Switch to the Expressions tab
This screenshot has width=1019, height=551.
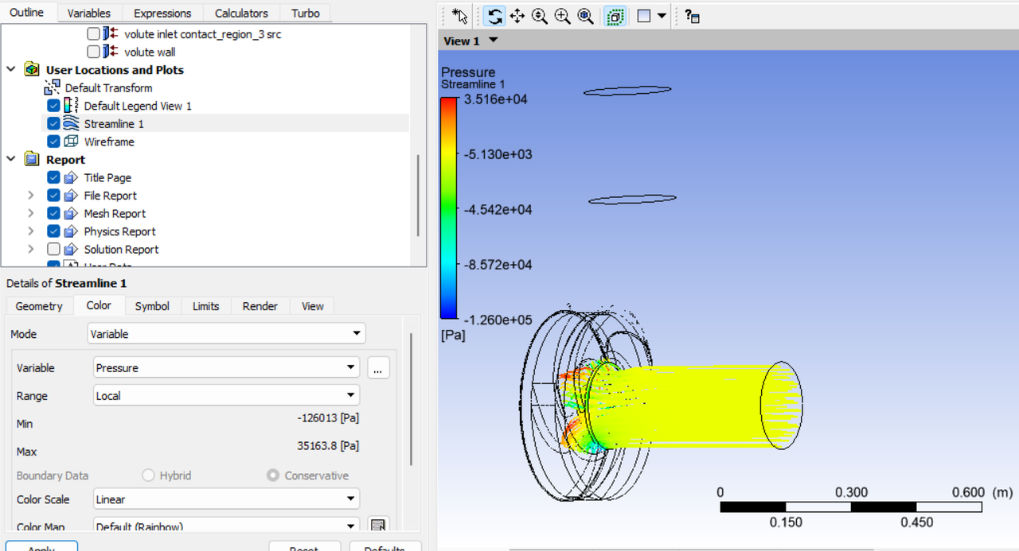(x=162, y=13)
